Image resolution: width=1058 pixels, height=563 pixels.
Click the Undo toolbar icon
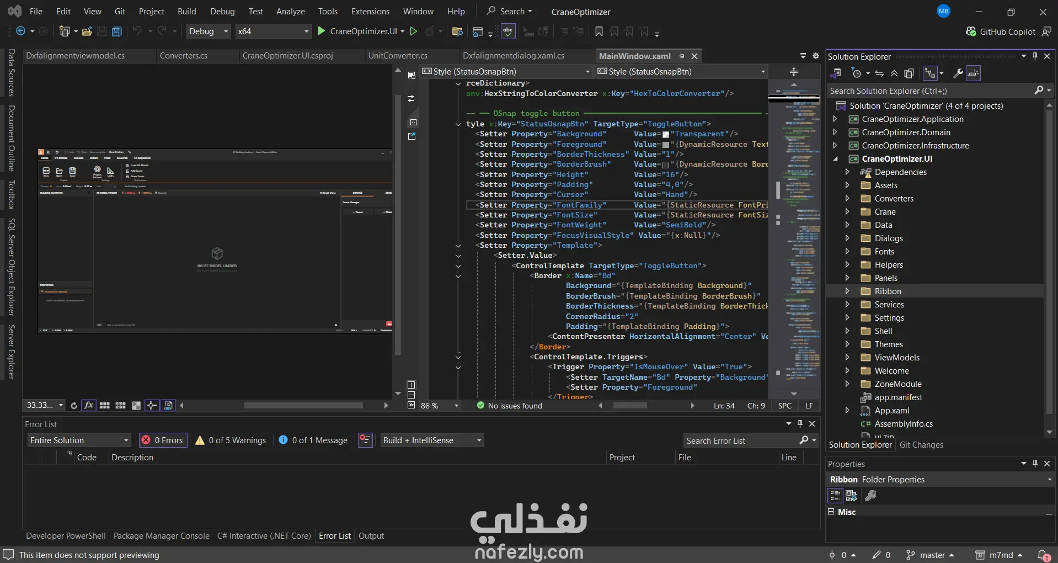[137, 31]
